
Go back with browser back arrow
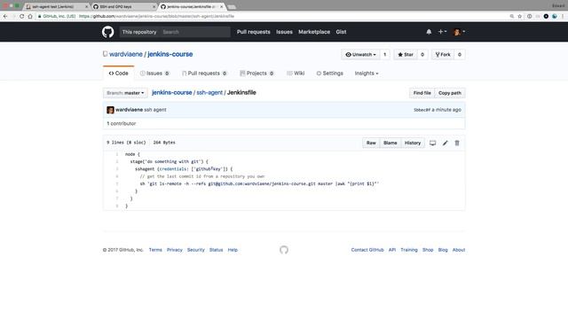coord(5,16)
